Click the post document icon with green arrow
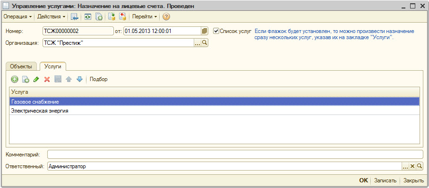This screenshot has width=429, height=188. pos(112,16)
